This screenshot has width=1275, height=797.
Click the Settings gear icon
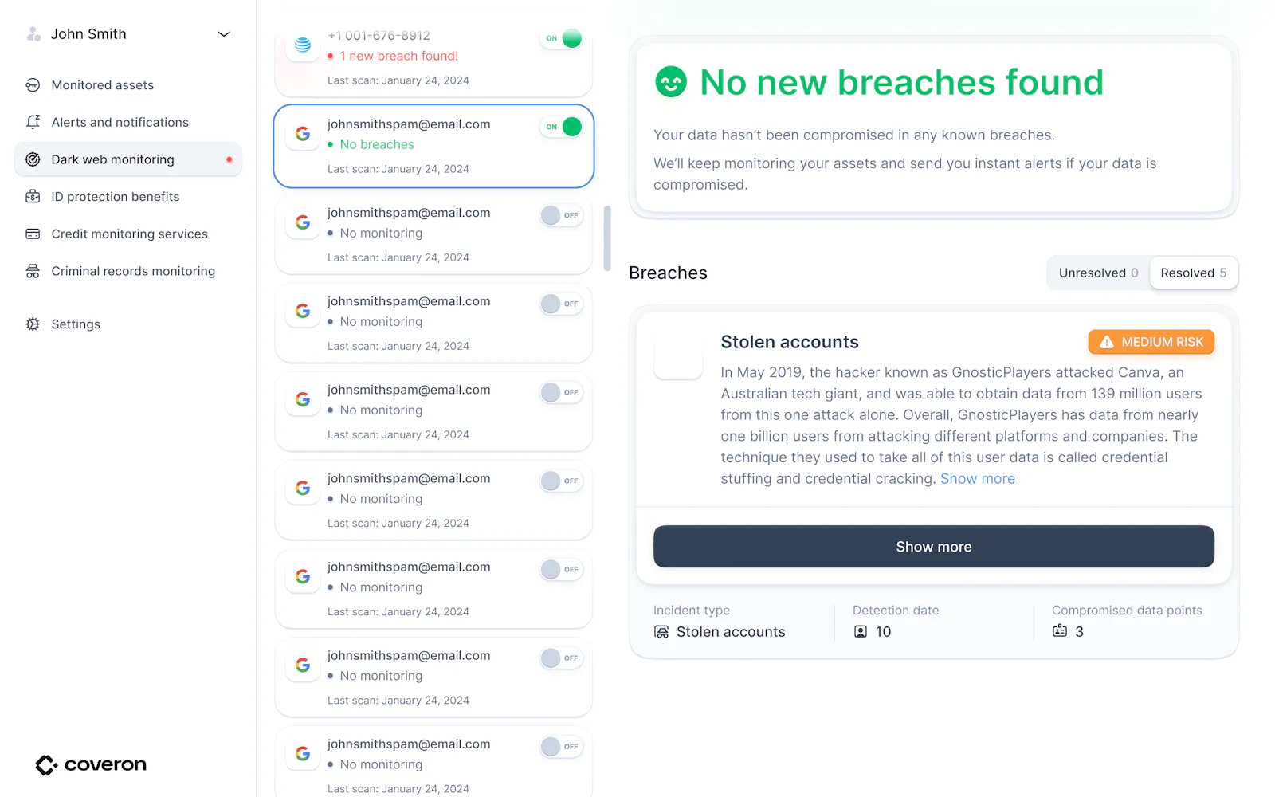click(33, 324)
